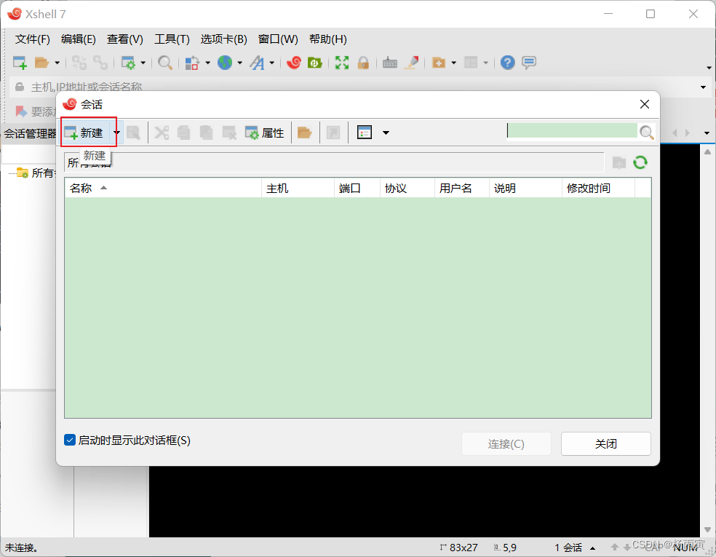Click the magnifier find icon in main toolbar
Screen dimensions: 716x557
pos(165,63)
